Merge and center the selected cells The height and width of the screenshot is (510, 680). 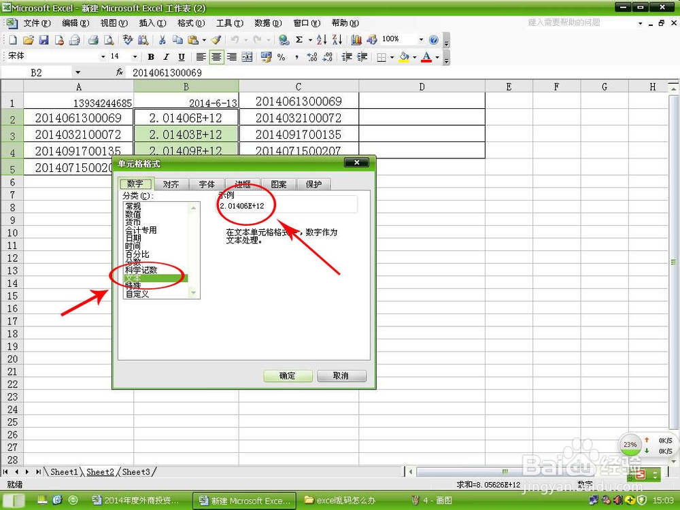coord(247,57)
